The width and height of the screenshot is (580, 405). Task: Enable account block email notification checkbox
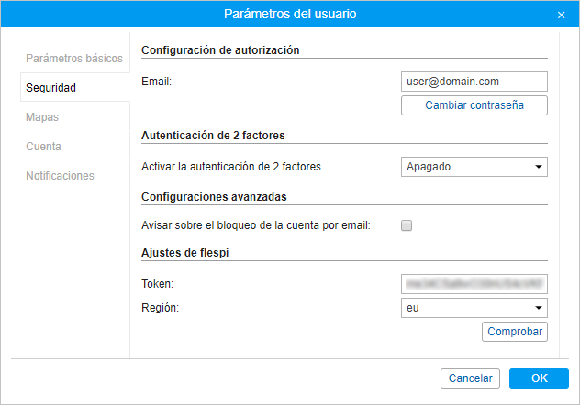407,226
